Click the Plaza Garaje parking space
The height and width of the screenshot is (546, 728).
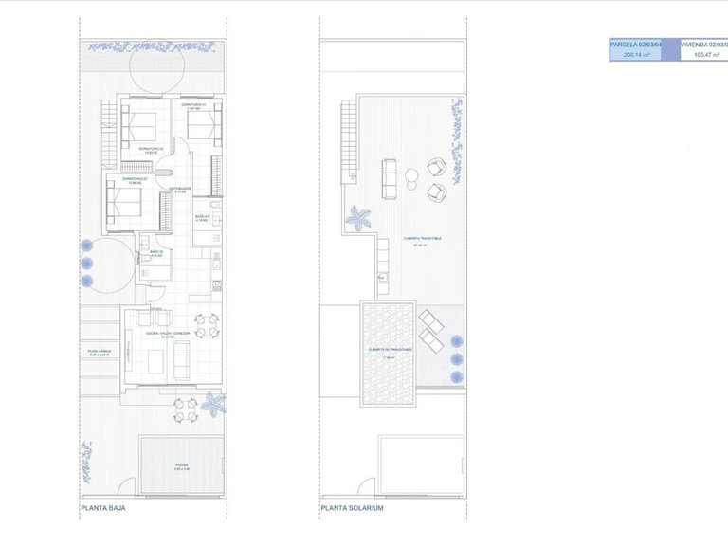click(x=100, y=353)
